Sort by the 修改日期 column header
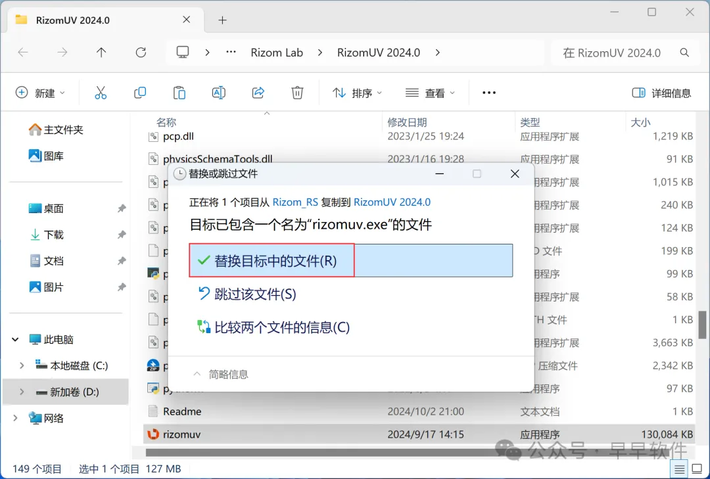Screen dimensions: 710x479 tap(407, 122)
